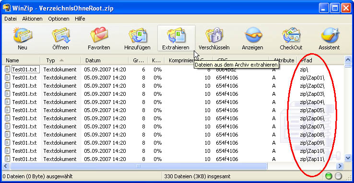Click CRC 654f4106 in the zip\Zap04\ row
The image size is (354, 183).
click(227, 102)
